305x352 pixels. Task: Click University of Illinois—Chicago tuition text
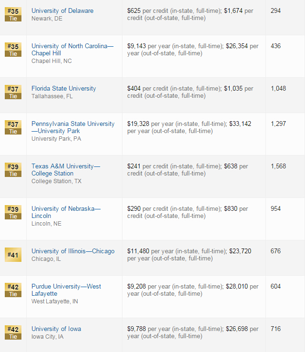[189, 255]
